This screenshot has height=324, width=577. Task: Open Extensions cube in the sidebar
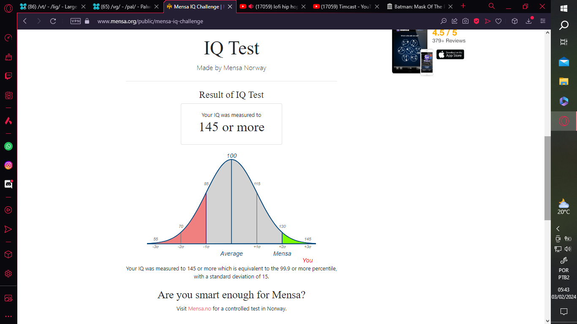tap(8, 255)
